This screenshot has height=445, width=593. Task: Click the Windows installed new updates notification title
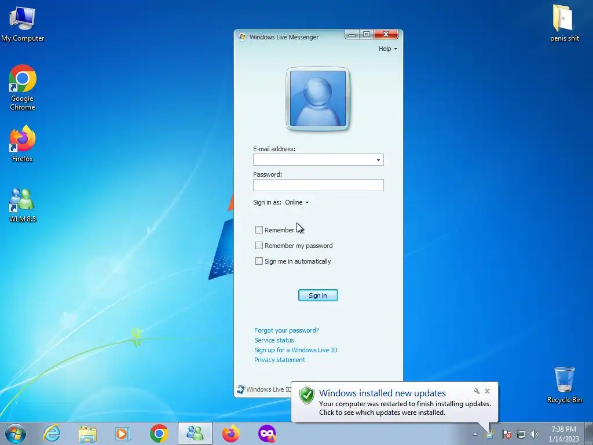point(382,393)
